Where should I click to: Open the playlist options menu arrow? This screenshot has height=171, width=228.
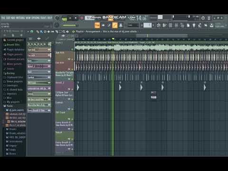click(28, 31)
